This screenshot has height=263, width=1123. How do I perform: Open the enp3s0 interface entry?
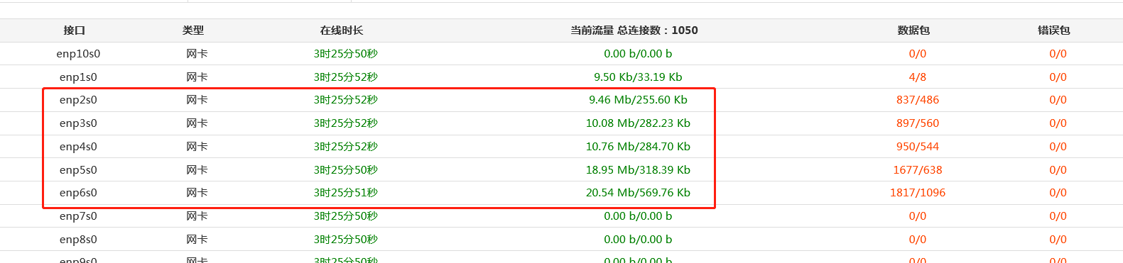78,123
